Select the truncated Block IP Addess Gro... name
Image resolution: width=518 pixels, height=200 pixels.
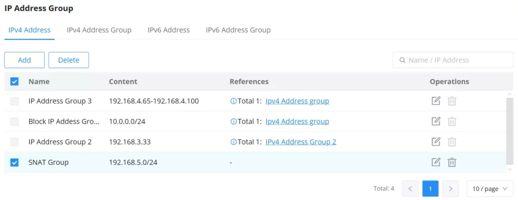pos(64,121)
